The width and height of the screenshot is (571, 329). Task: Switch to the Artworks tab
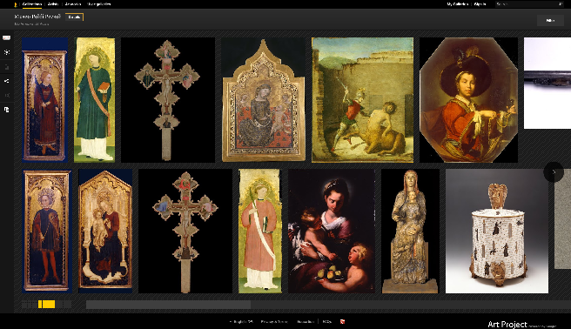[x=73, y=4]
